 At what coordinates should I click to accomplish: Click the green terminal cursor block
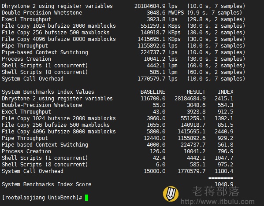click(x=86, y=198)
